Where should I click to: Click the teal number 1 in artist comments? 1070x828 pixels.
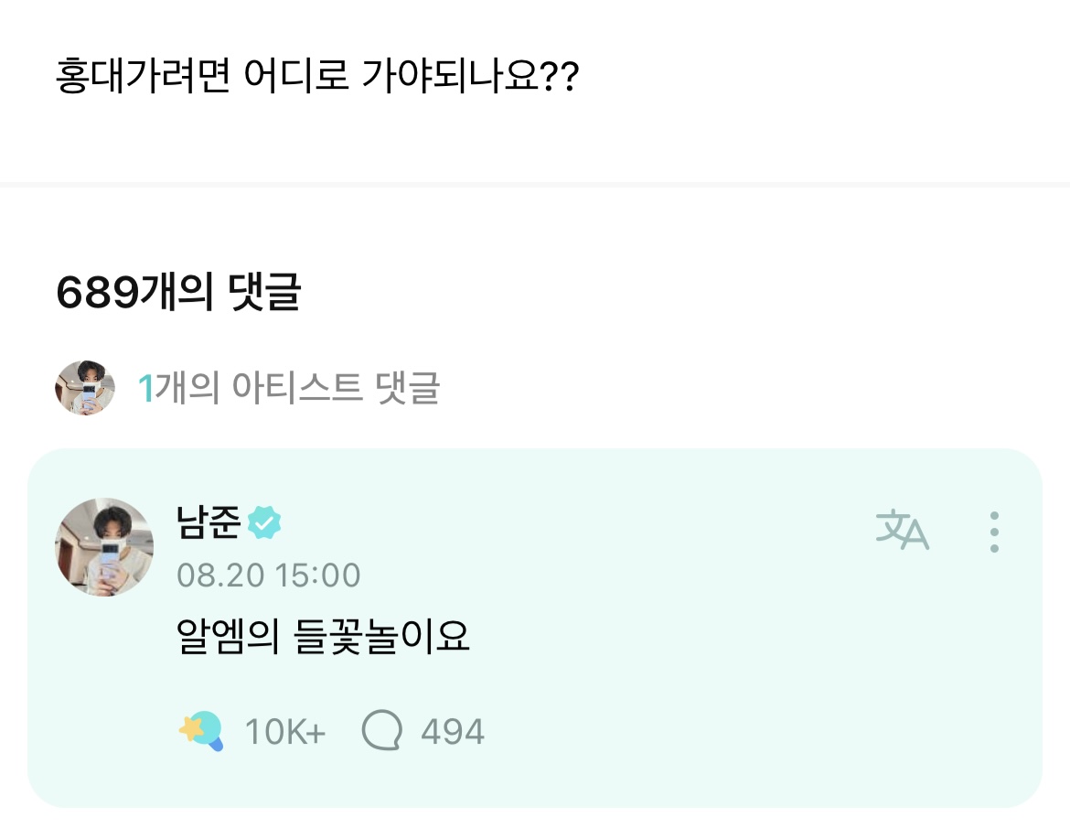[x=144, y=389]
